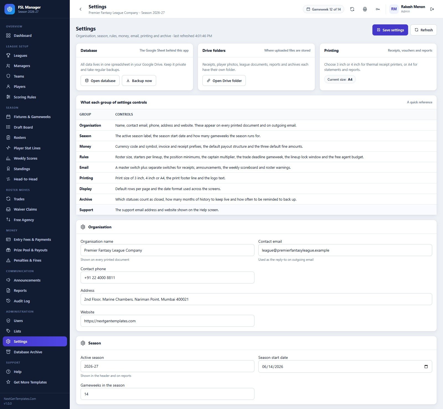Open Database Archive page
Image resolution: width=443 pixels, height=409 pixels.
click(35, 352)
